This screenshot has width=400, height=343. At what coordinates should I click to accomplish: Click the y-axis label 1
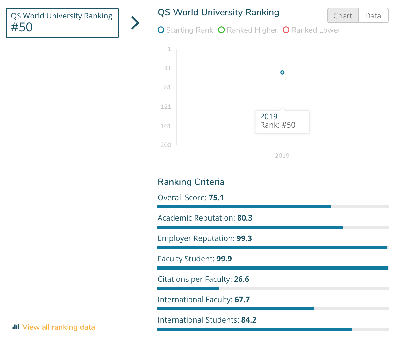point(169,49)
